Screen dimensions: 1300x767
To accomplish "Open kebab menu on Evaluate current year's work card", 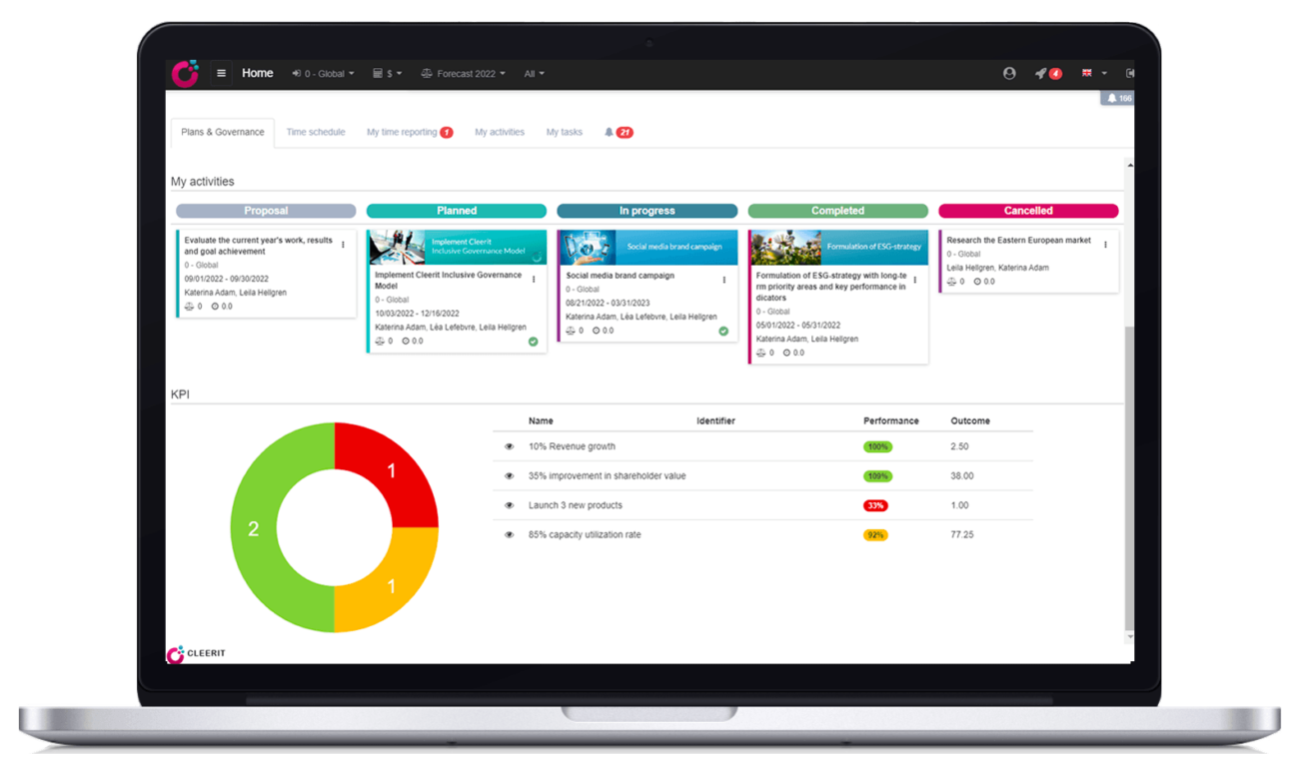I will point(343,245).
